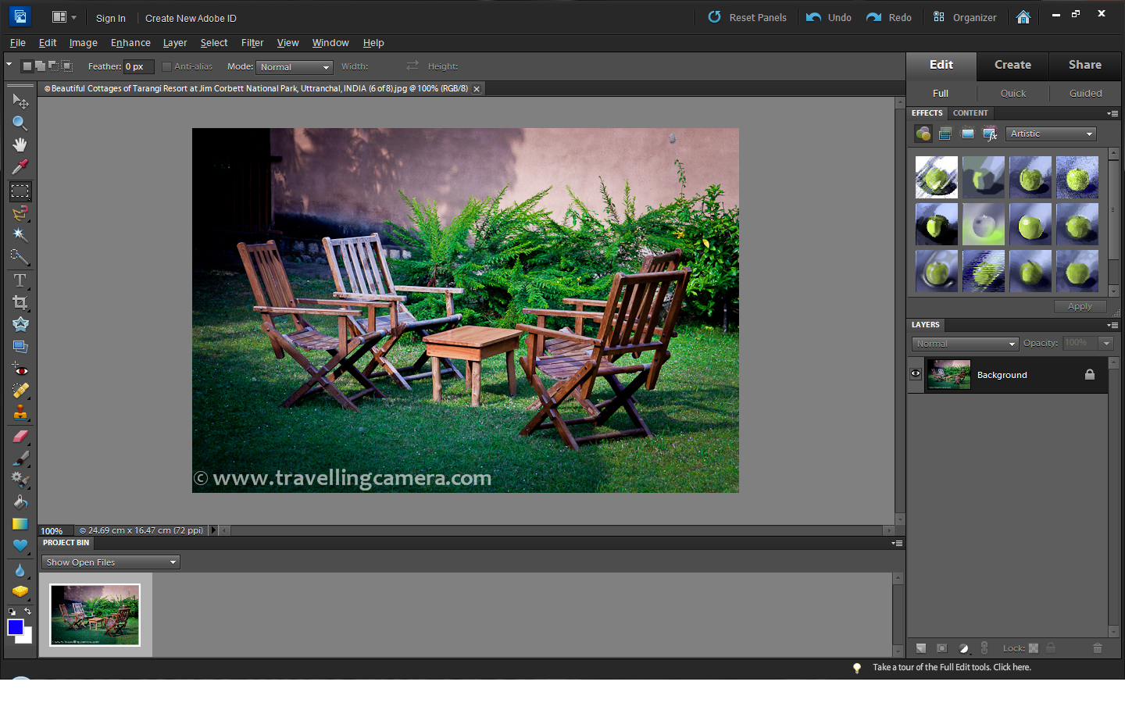Select the Hand tool
This screenshot has width=1125, height=703.
click(x=20, y=145)
